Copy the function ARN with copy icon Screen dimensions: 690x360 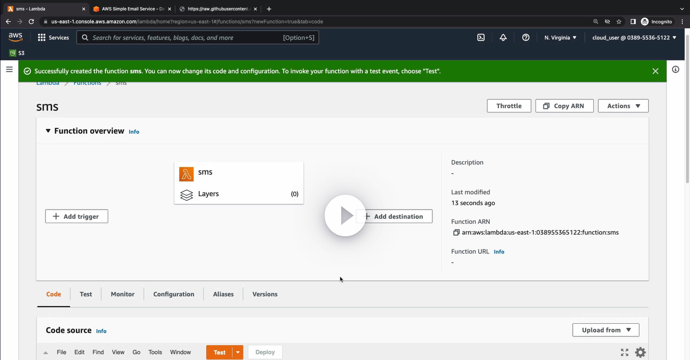456,233
